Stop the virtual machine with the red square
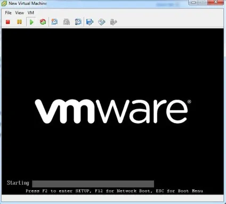This screenshot has width=226, height=204. [8, 22]
